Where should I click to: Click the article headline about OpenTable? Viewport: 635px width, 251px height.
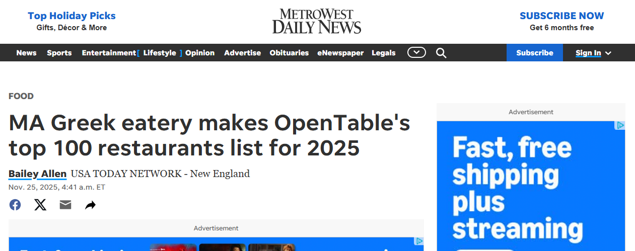pyautogui.click(x=209, y=135)
